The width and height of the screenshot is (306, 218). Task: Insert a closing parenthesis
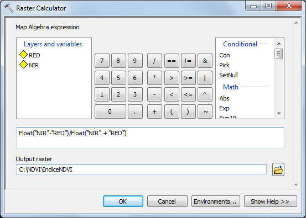(x=188, y=111)
